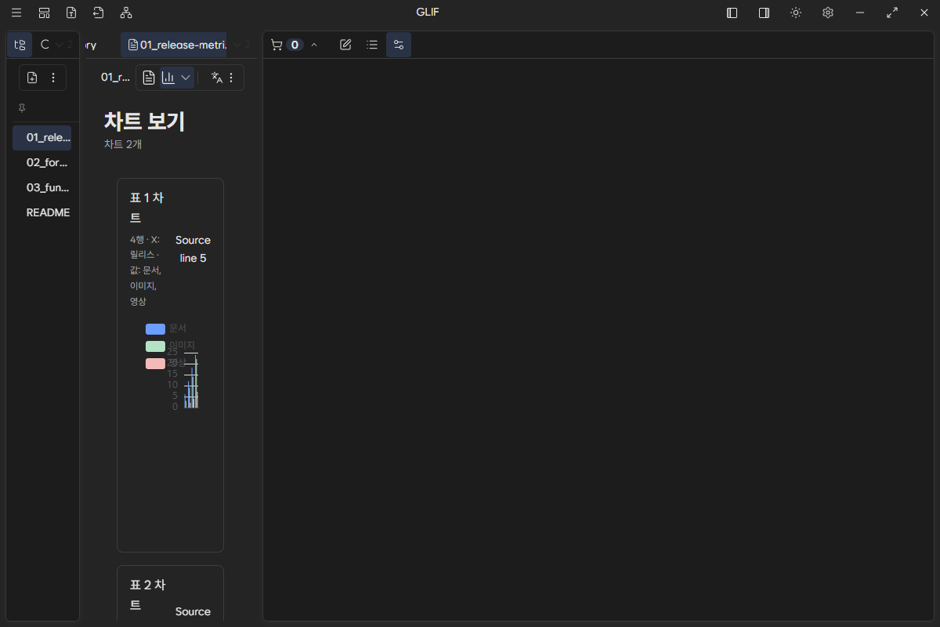Click the cart count badge 0

295,45
